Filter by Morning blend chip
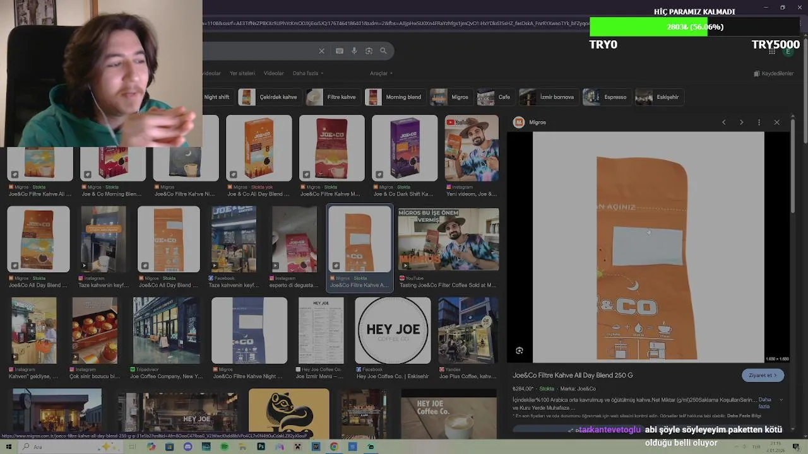The height and width of the screenshot is (454, 808). point(395,97)
